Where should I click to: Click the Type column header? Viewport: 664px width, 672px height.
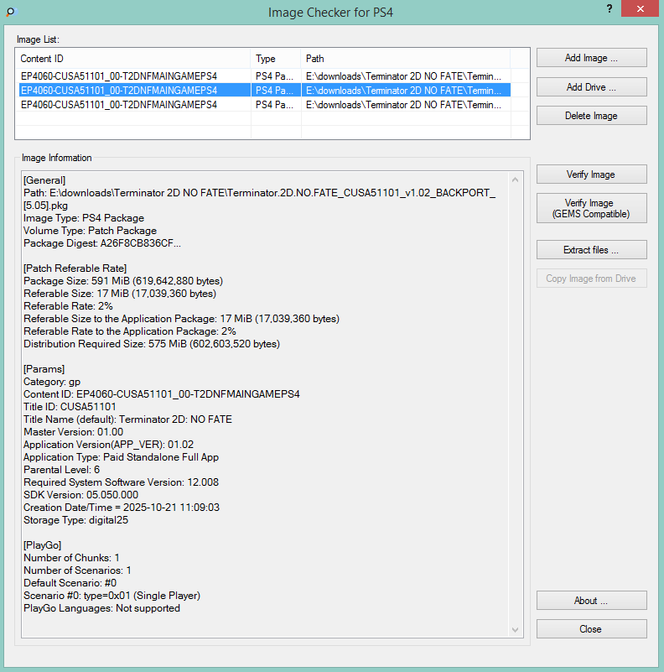click(x=276, y=59)
